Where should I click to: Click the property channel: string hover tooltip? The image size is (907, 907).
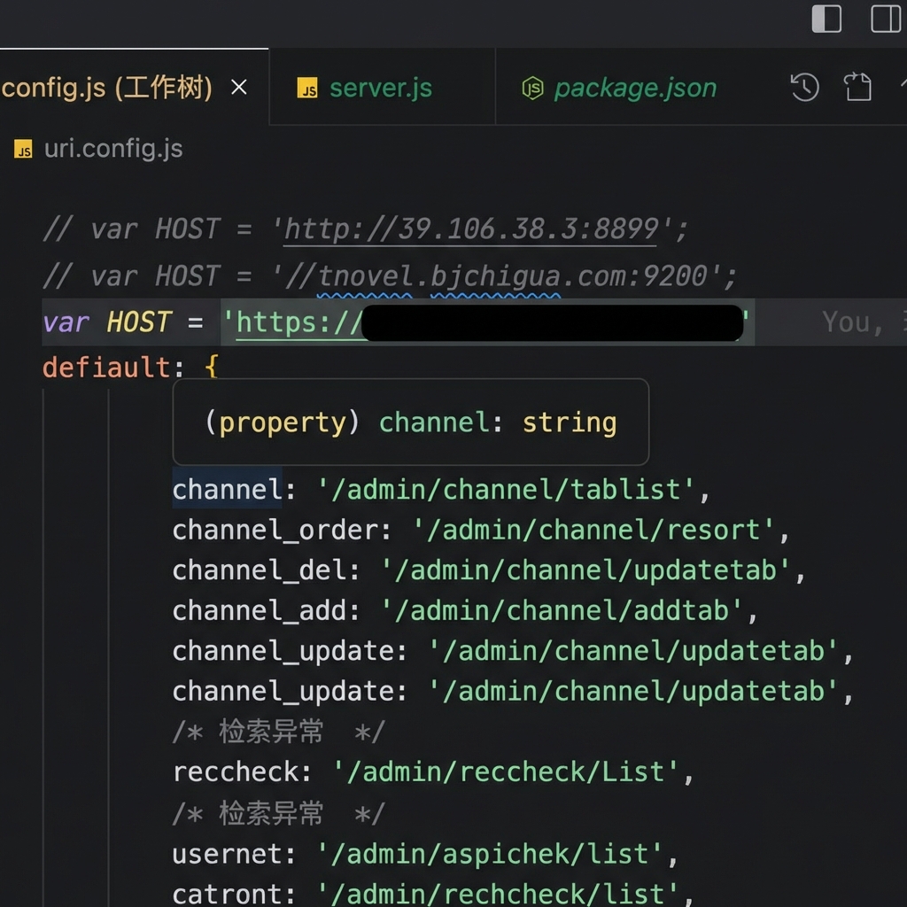pyautogui.click(x=410, y=422)
